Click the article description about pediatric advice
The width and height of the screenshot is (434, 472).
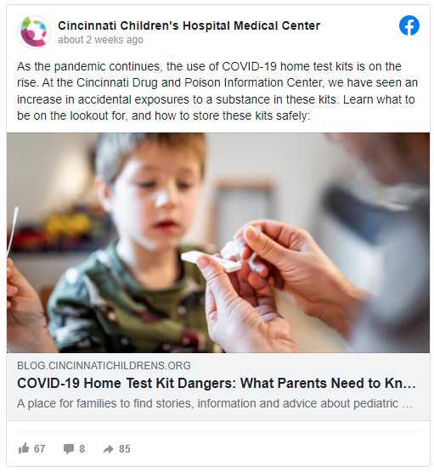[215, 403]
